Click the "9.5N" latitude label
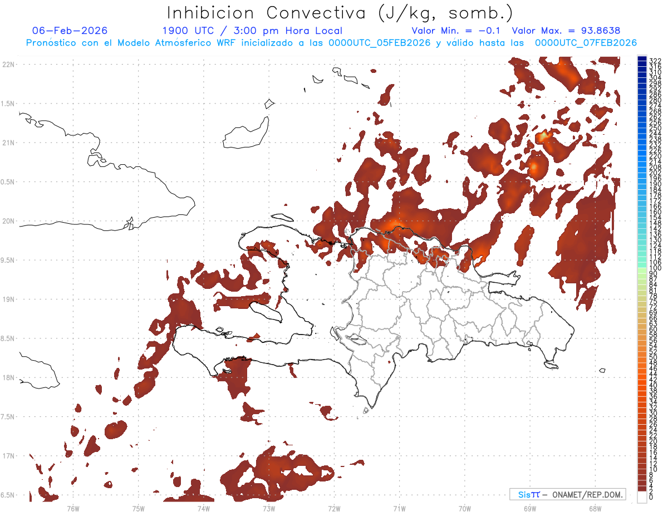This screenshot has height=516, width=668. pyautogui.click(x=8, y=261)
